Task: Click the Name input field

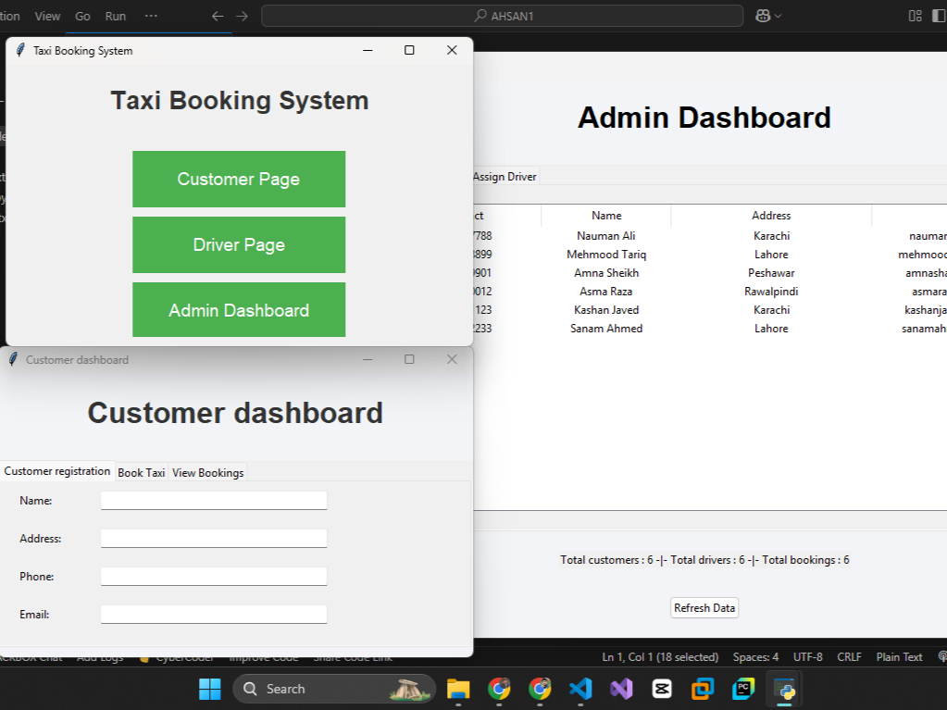Action: pyautogui.click(x=214, y=500)
